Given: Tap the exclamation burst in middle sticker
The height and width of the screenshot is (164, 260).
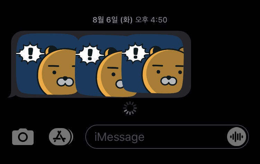Looking at the screenshot, I should click(x=90, y=54).
